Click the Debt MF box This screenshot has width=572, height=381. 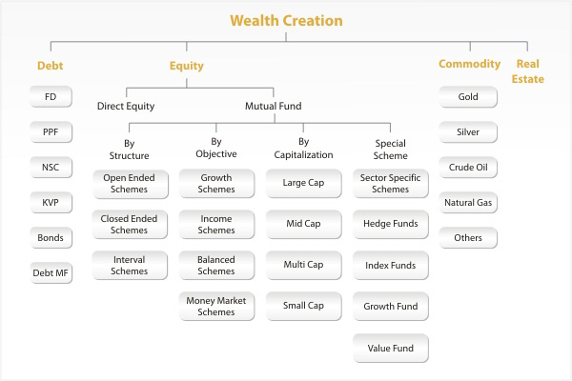click(x=51, y=272)
